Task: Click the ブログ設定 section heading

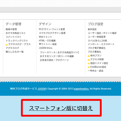Action: point(95,24)
